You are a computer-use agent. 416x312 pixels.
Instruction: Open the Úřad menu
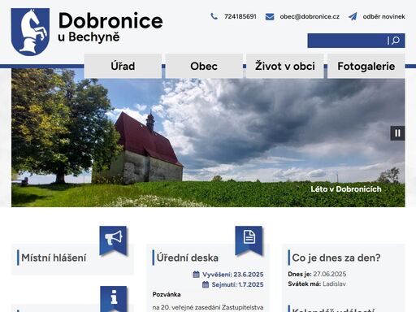point(123,66)
